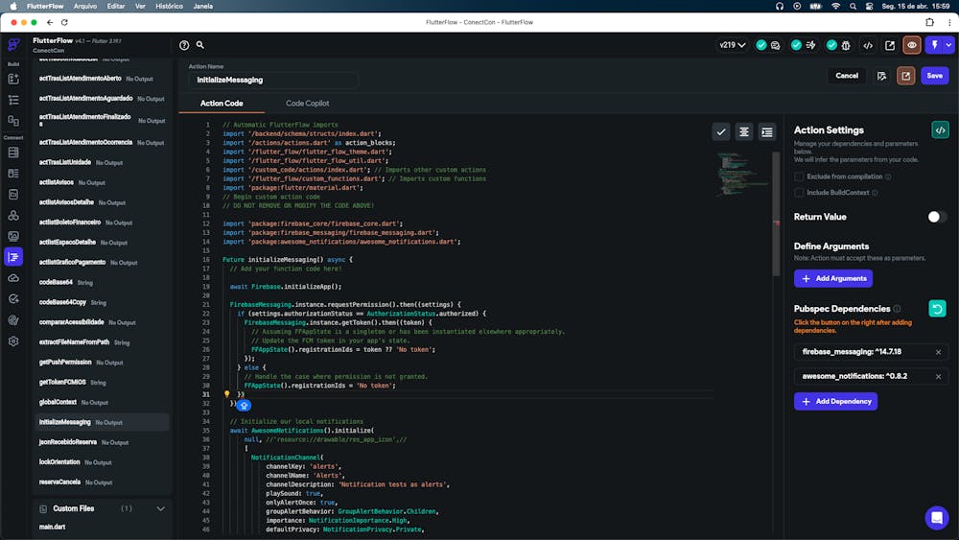The height and width of the screenshot is (540, 959).
Task: Switch to the Code Copilot tab
Action: 307,104
